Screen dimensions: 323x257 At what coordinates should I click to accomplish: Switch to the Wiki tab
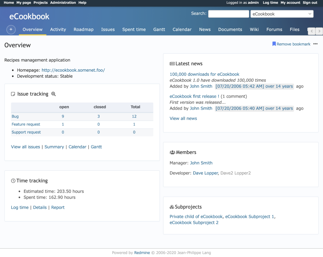254,29
